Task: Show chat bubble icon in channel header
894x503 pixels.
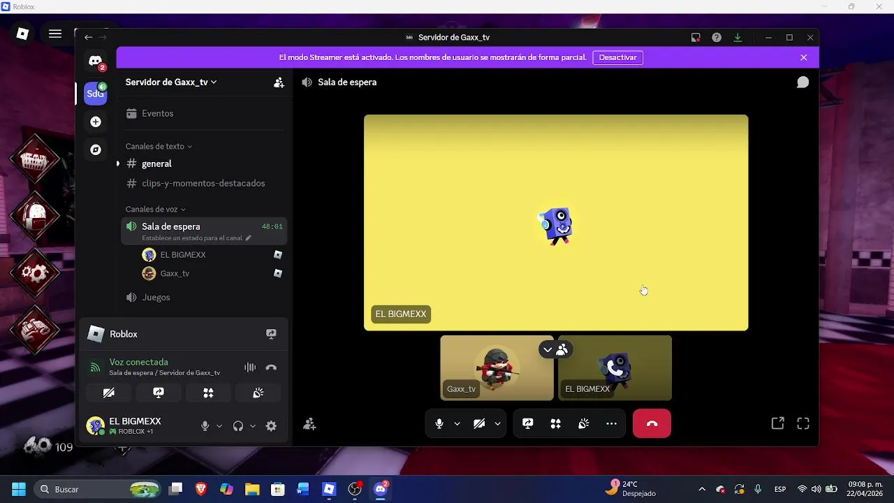Action: point(803,82)
